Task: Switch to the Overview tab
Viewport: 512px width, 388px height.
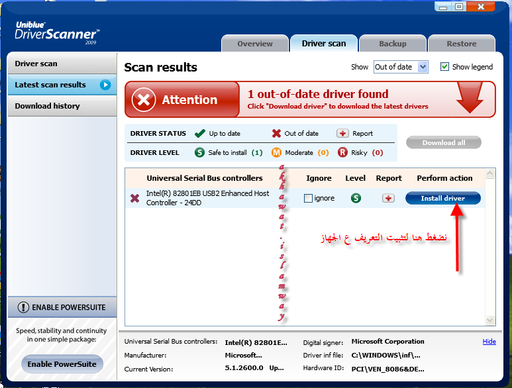Action: [255, 44]
